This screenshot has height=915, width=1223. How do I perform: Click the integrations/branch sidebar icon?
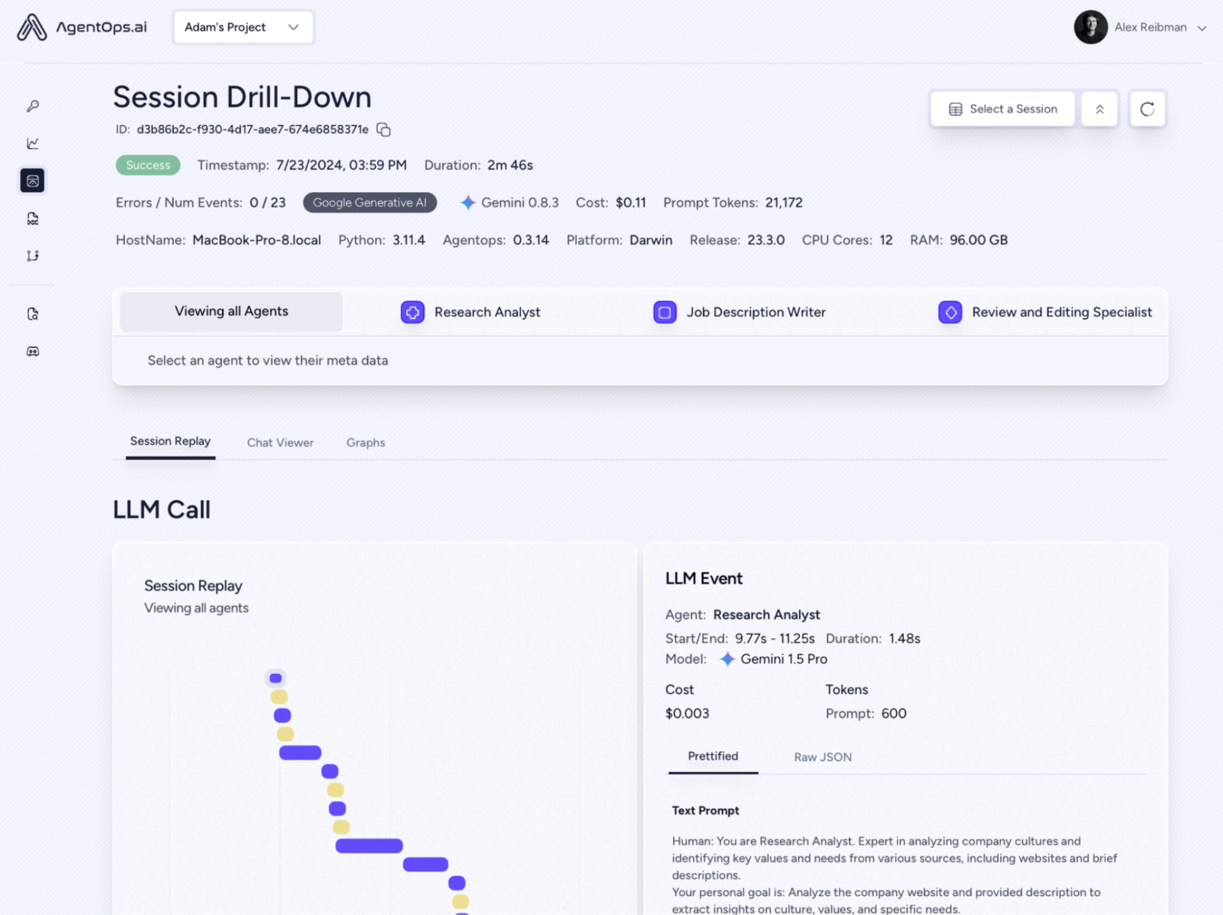(33, 255)
